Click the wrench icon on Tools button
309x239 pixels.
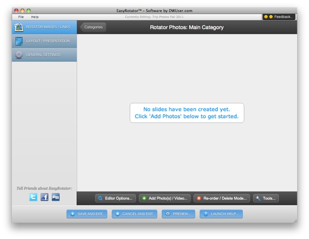[x=258, y=198]
